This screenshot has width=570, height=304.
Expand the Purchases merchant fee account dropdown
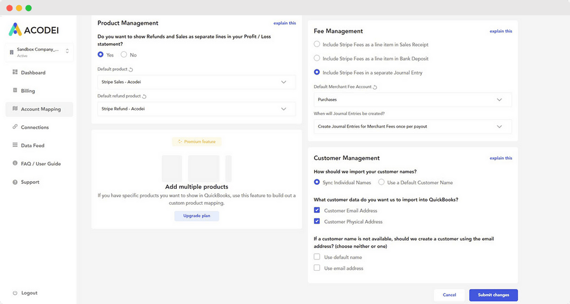click(x=412, y=100)
